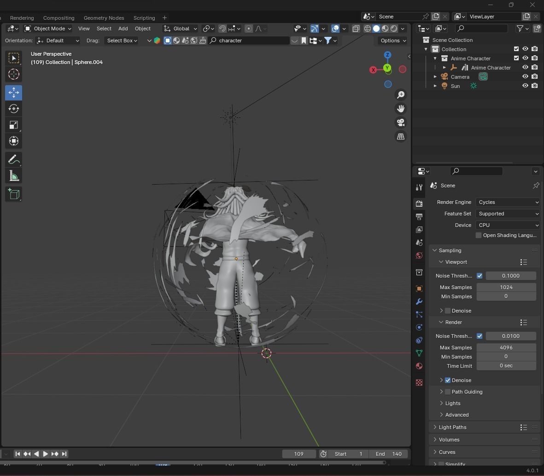Open the Tool properties tab

(419, 187)
